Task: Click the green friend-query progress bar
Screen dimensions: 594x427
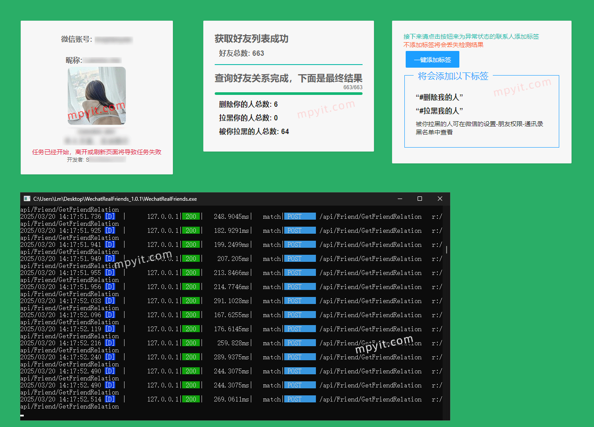Action: pyautogui.click(x=288, y=94)
